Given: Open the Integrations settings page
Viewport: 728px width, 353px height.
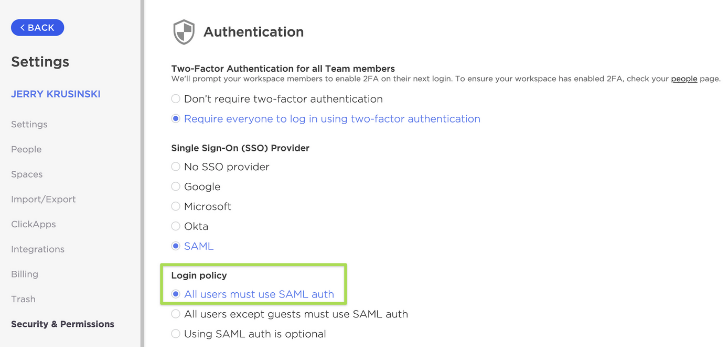Looking at the screenshot, I should pyautogui.click(x=38, y=249).
